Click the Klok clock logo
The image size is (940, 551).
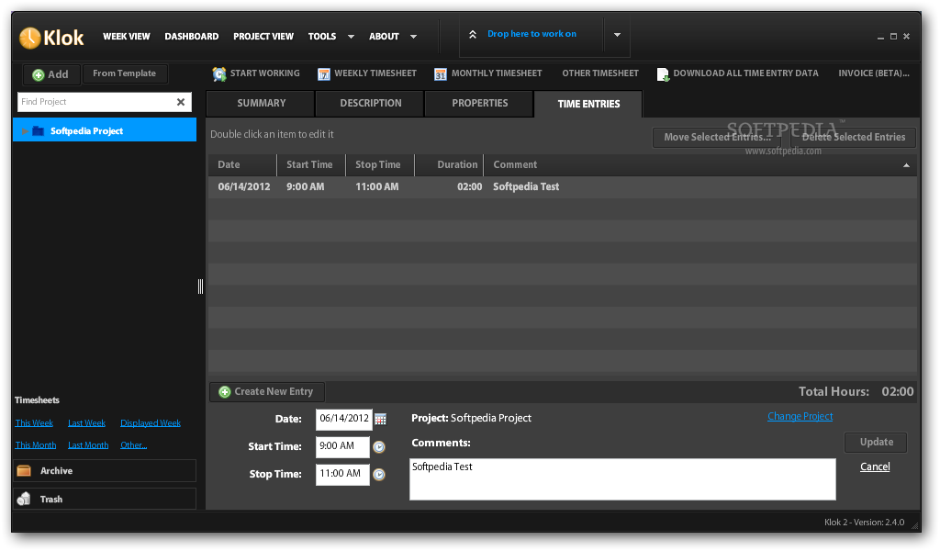click(30, 38)
